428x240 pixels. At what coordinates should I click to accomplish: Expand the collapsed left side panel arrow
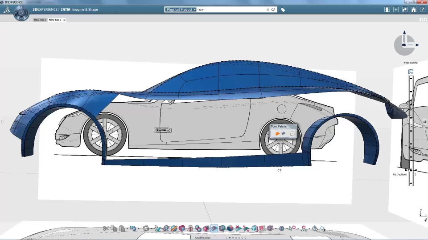2,122
